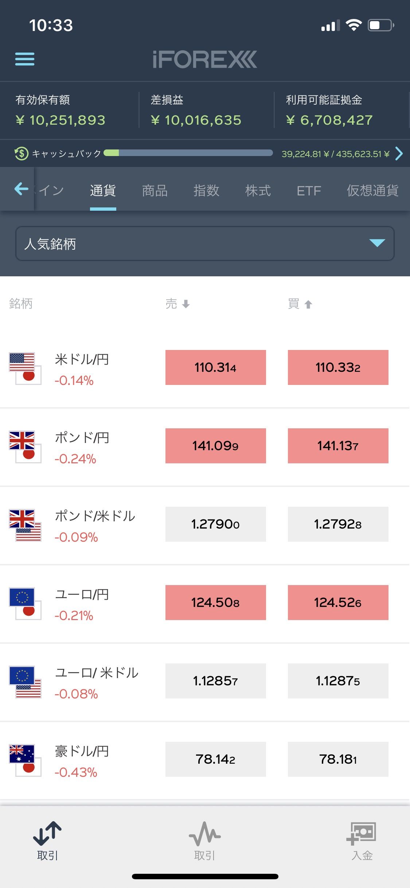Select the ETF tab

pyautogui.click(x=309, y=191)
